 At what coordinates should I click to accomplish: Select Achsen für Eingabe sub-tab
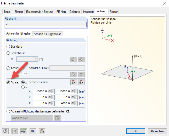(x=18, y=33)
